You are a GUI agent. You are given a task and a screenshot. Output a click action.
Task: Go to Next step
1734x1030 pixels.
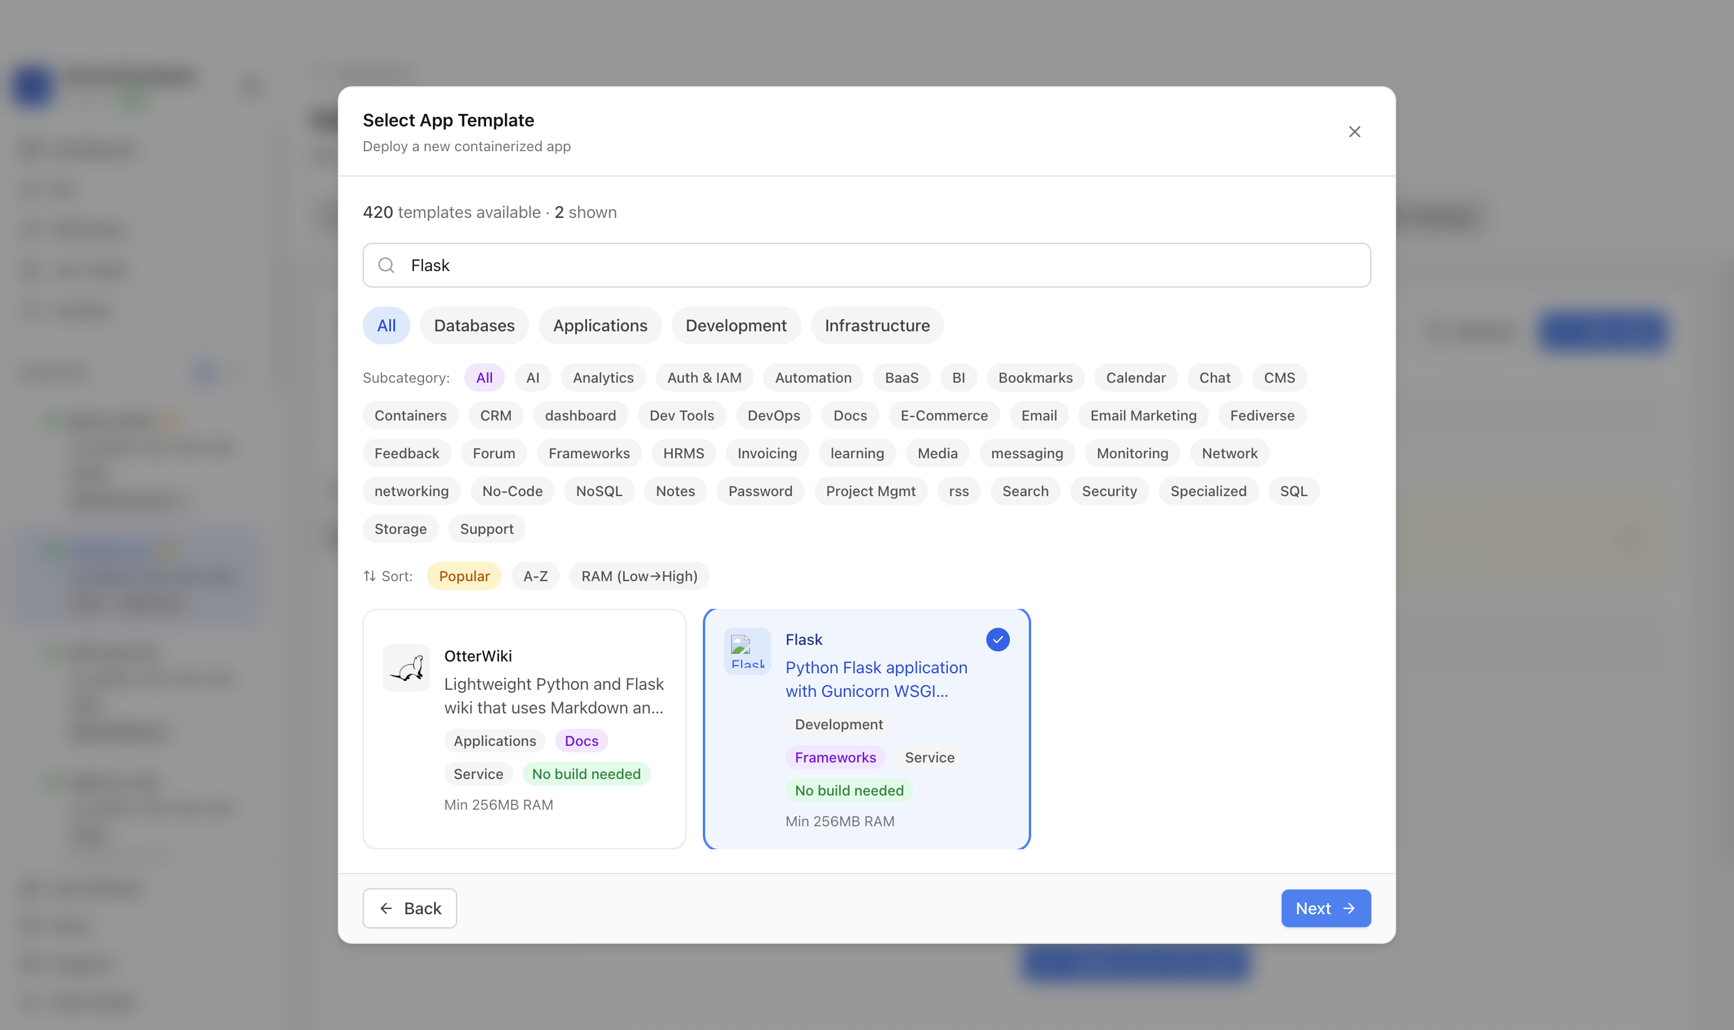pos(1325,908)
